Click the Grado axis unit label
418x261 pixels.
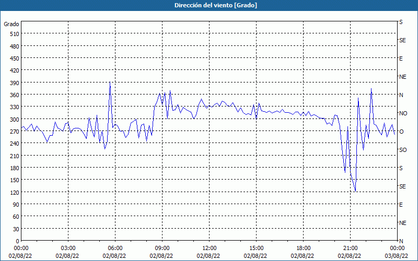tap(11, 24)
